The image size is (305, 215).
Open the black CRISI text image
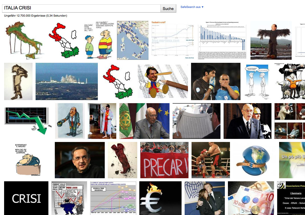tap(26, 198)
